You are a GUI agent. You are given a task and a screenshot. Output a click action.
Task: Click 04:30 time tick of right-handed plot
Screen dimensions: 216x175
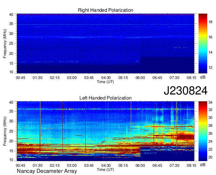pos(106,78)
